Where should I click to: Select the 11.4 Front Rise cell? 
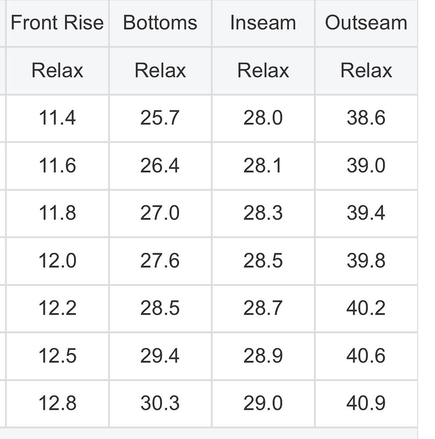57,118
